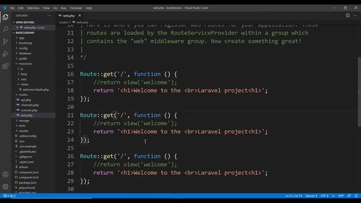
Task: Open package.json file
Action: point(28,183)
